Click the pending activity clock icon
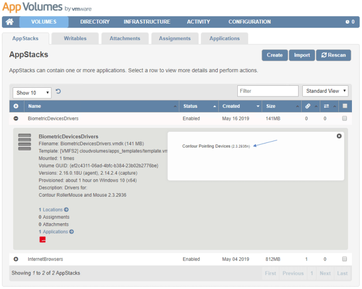 [347, 22]
